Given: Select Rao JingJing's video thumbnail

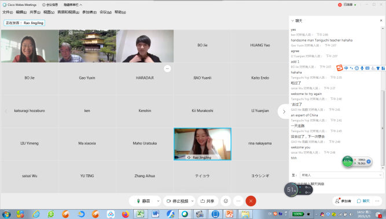Looking at the screenshot, I should pyautogui.click(x=203, y=144).
